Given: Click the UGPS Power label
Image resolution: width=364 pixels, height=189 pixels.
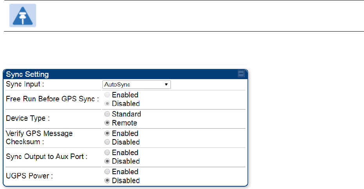Looking at the screenshot, I should coord(29,176).
